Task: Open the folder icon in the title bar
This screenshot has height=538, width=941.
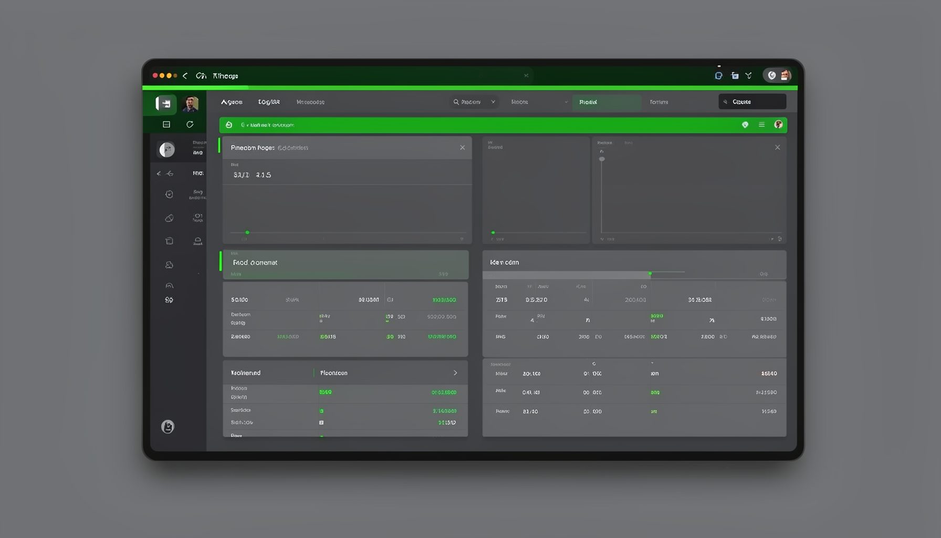Action: tap(735, 76)
